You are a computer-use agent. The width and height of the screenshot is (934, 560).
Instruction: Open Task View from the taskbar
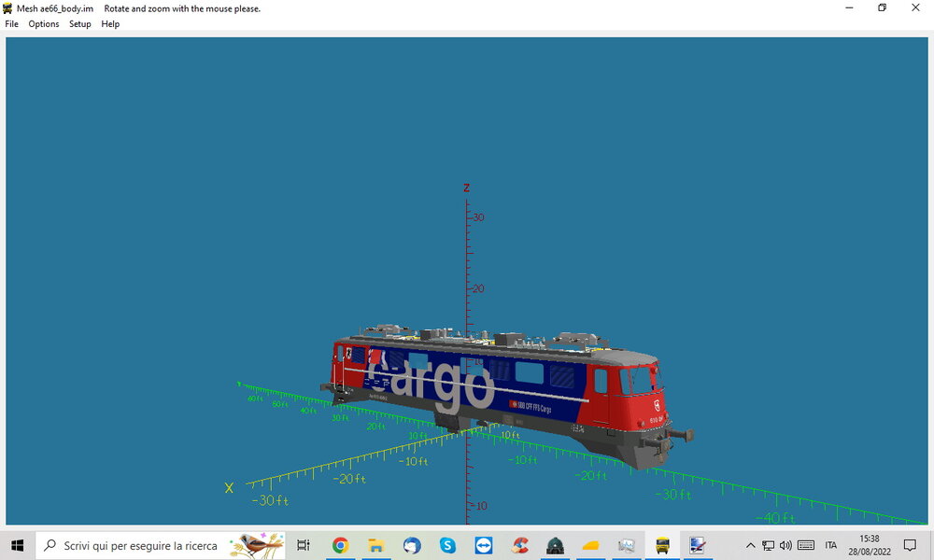[304, 545]
